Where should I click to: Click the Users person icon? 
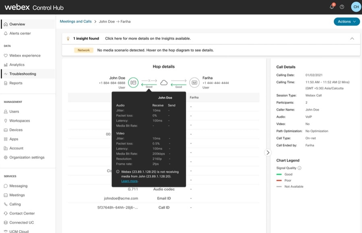click(x=6, y=111)
